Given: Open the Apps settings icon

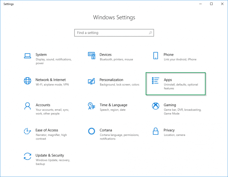Looking at the screenshot, I should [156, 81].
